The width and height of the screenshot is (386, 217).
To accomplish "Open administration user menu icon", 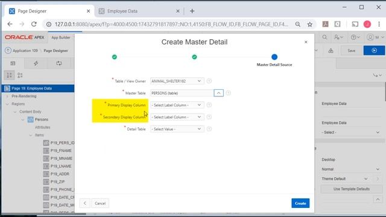I will (338, 37).
